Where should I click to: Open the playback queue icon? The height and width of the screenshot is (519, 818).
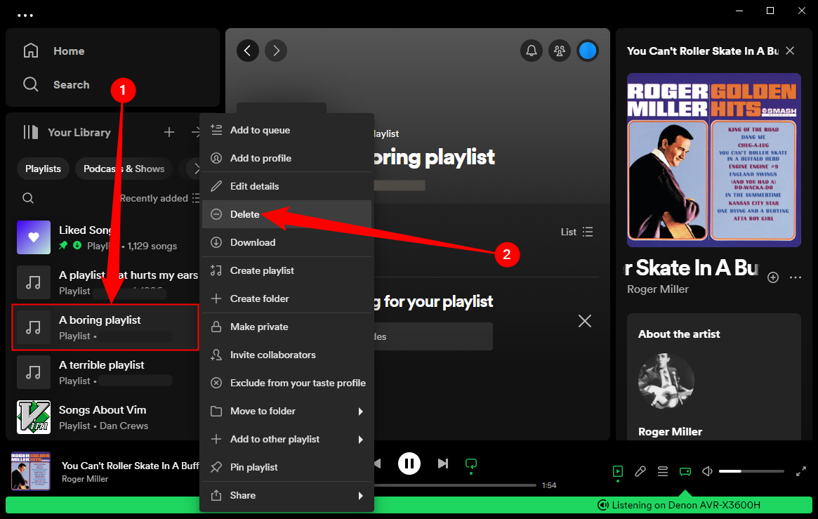click(x=662, y=471)
